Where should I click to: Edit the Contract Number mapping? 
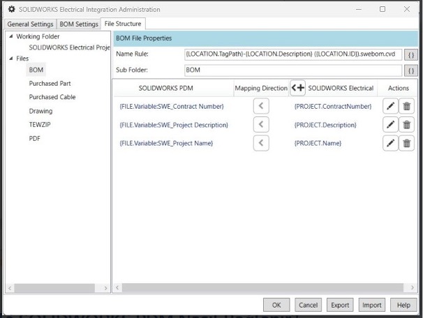390,106
